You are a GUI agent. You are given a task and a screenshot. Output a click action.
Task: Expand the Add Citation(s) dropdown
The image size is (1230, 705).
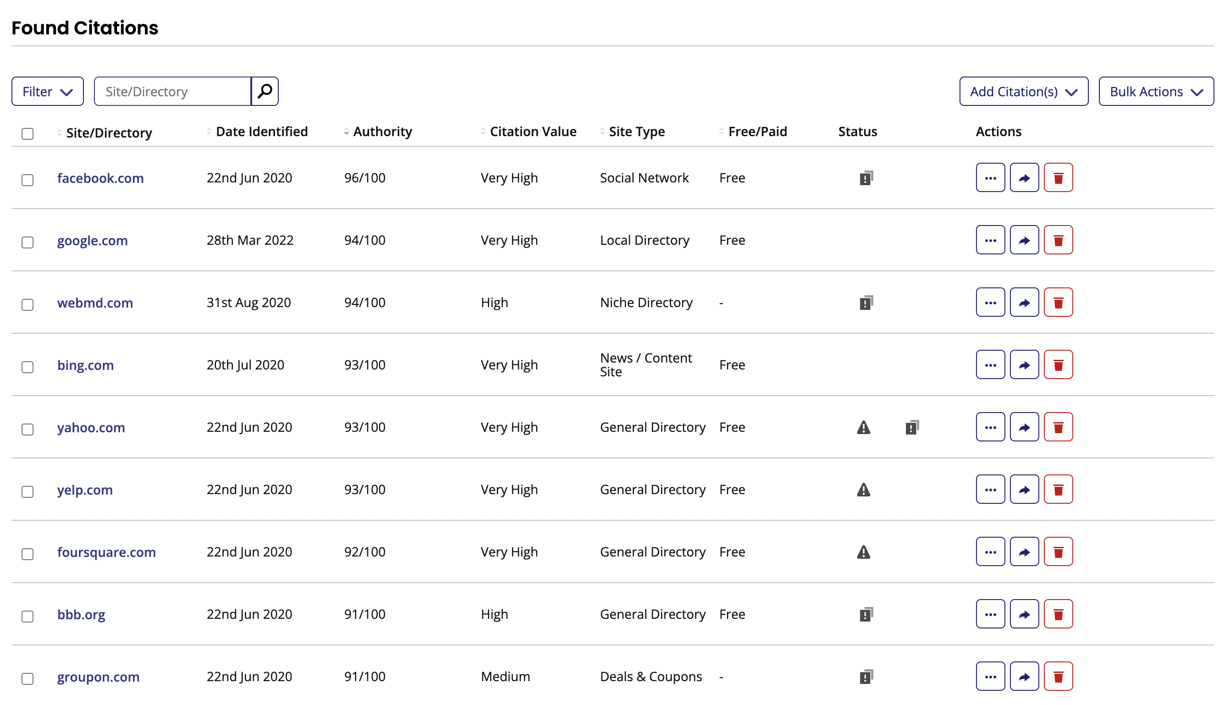[1024, 91]
